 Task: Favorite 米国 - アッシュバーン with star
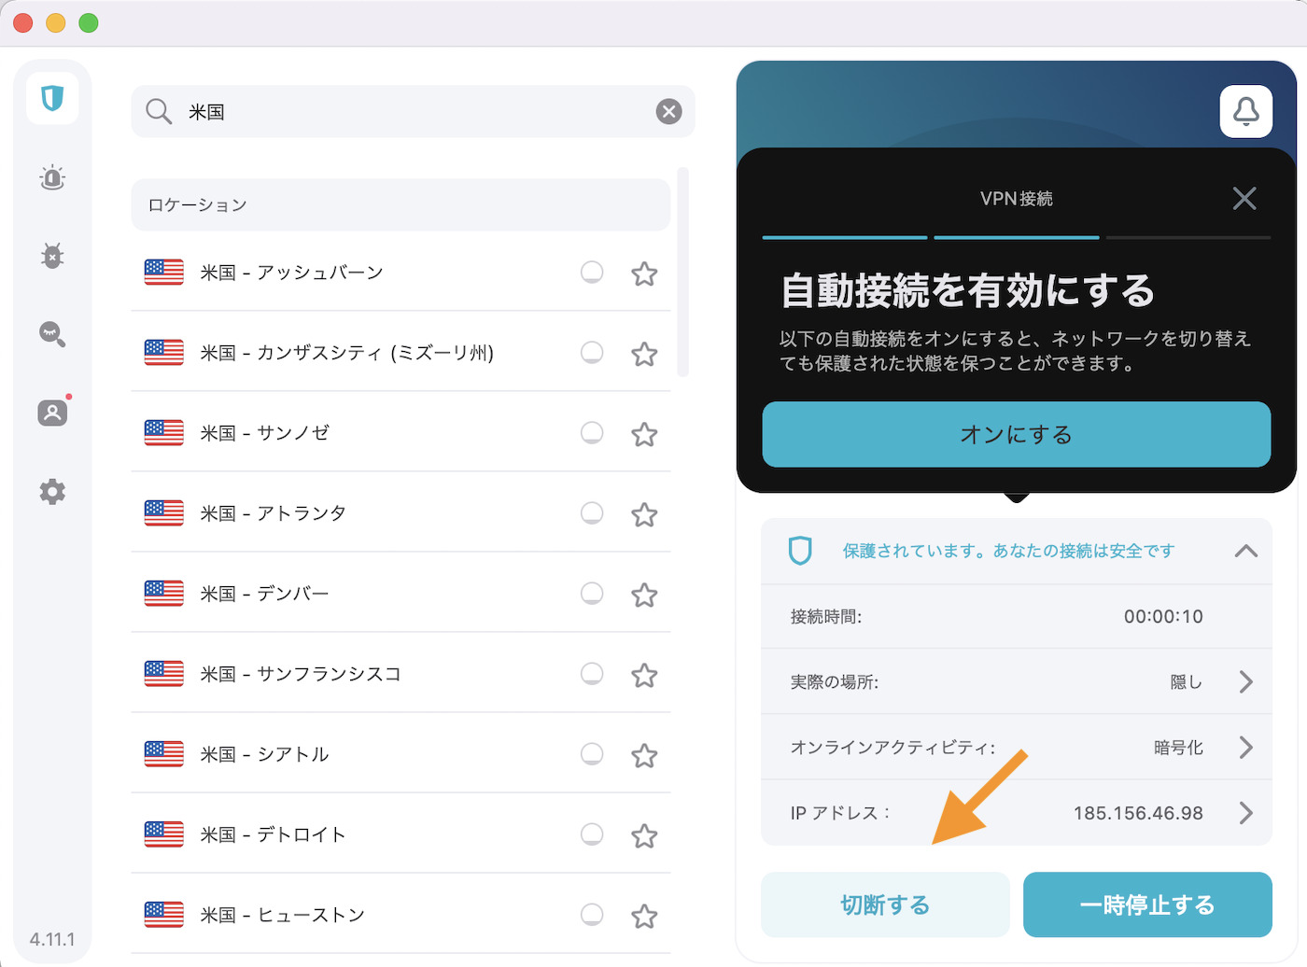(x=644, y=273)
